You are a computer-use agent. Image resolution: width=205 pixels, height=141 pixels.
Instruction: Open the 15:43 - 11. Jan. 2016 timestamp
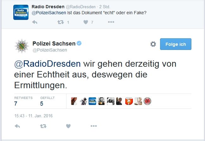33,116
